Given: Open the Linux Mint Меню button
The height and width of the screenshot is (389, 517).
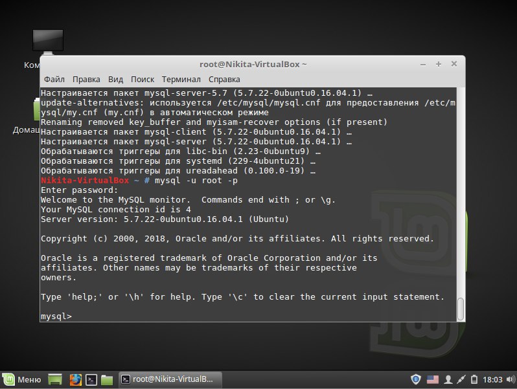Looking at the screenshot, I should coord(22,379).
